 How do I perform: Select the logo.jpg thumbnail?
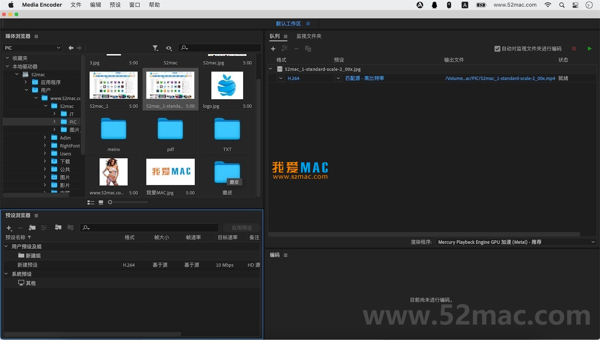[x=227, y=85]
